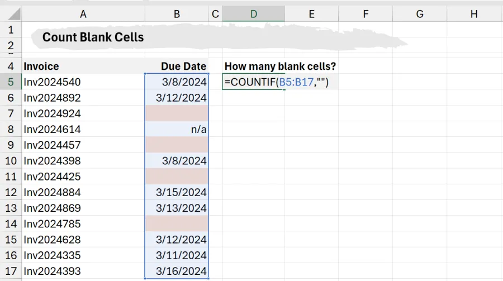Click the blank due date for Inv2024785
Viewport: 503px width, 281px height.
pyautogui.click(x=177, y=223)
